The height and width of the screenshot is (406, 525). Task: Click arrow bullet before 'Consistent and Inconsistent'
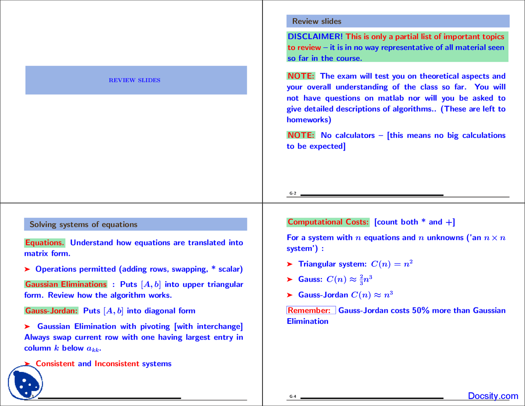point(27,364)
